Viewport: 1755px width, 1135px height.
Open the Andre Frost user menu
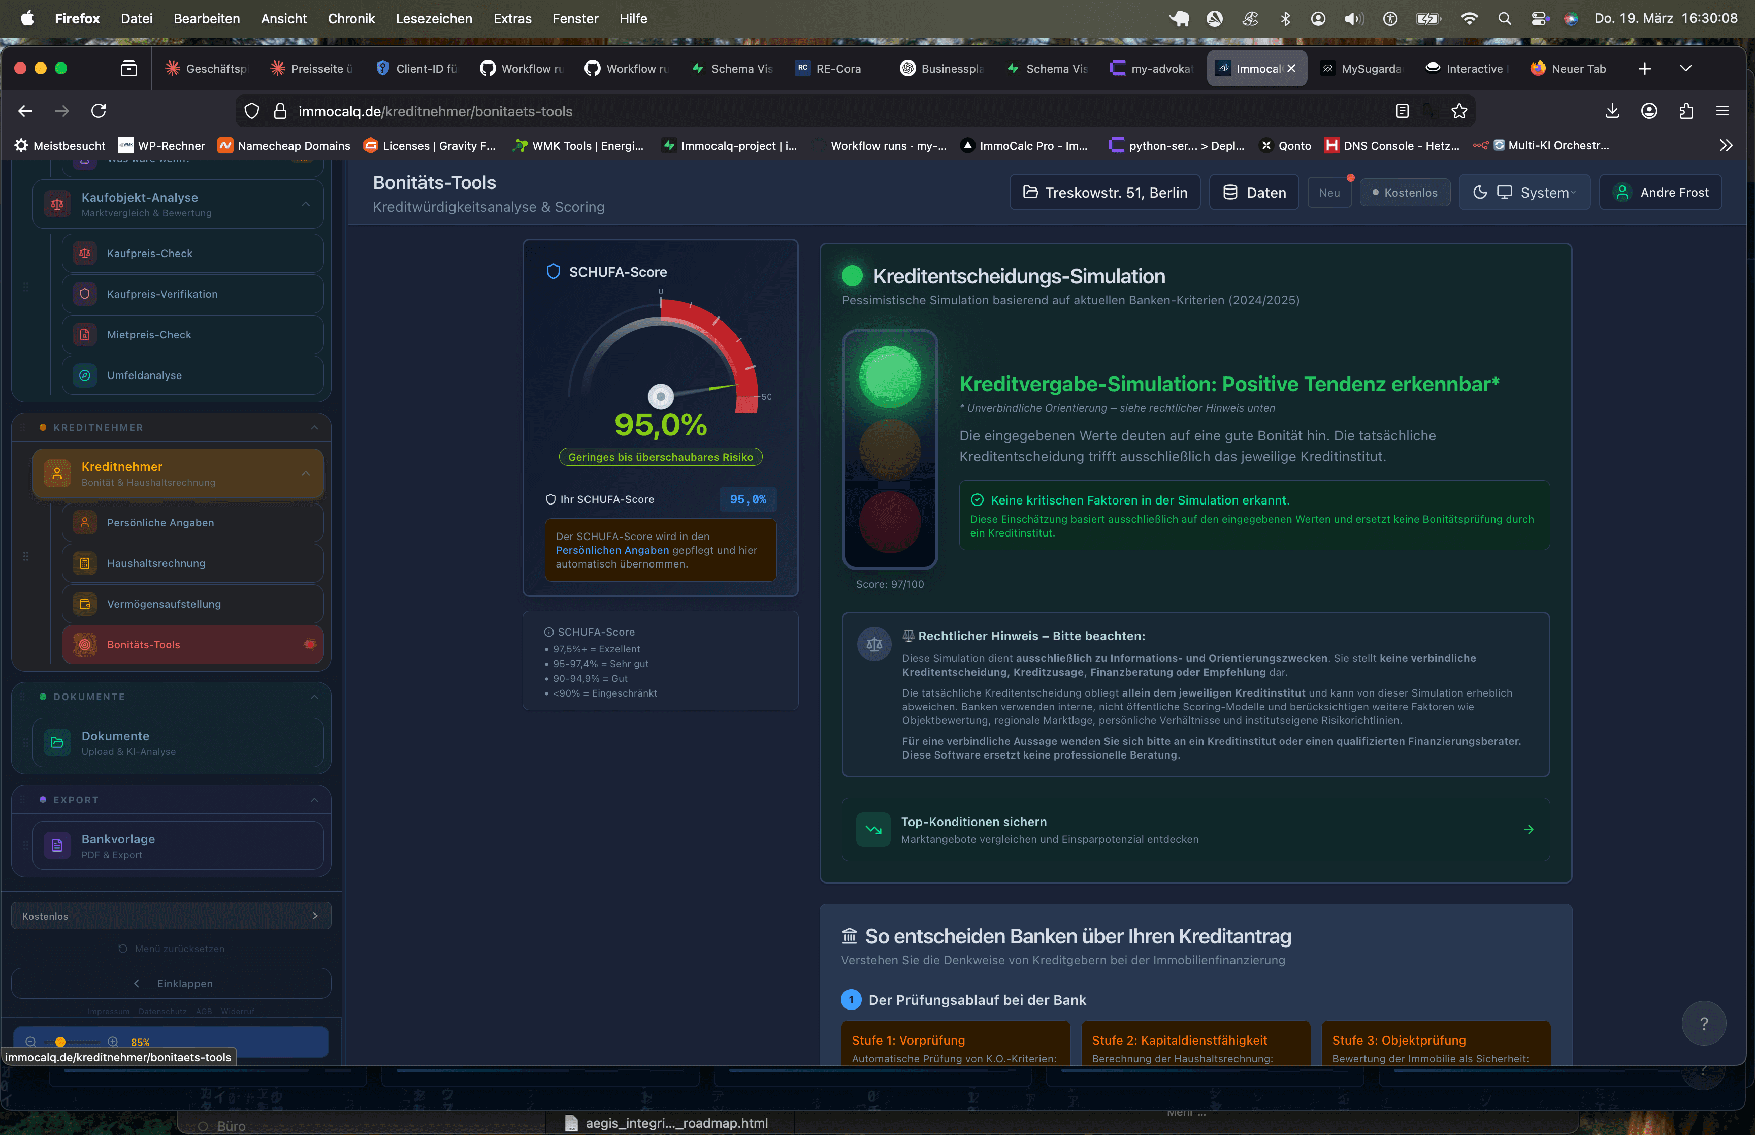[x=1661, y=193]
